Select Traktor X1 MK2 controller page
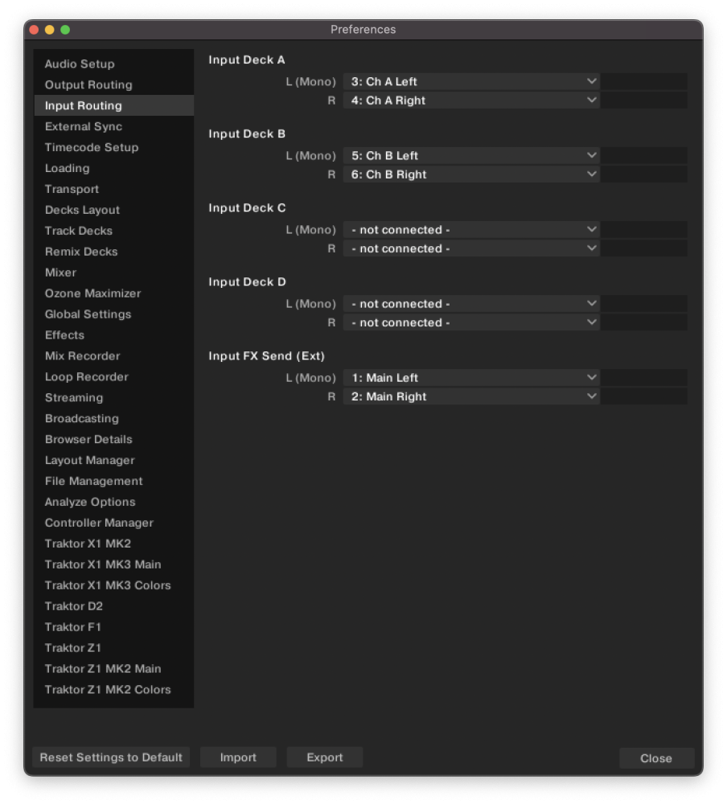Image resolution: width=727 pixels, height=804 pixels. (114, 544)
